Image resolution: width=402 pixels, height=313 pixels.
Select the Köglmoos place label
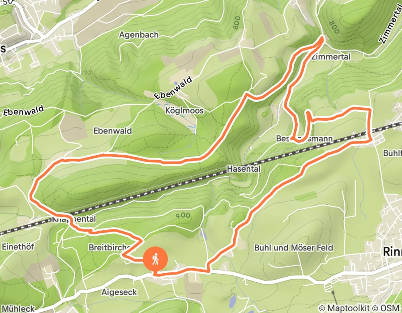184,110
